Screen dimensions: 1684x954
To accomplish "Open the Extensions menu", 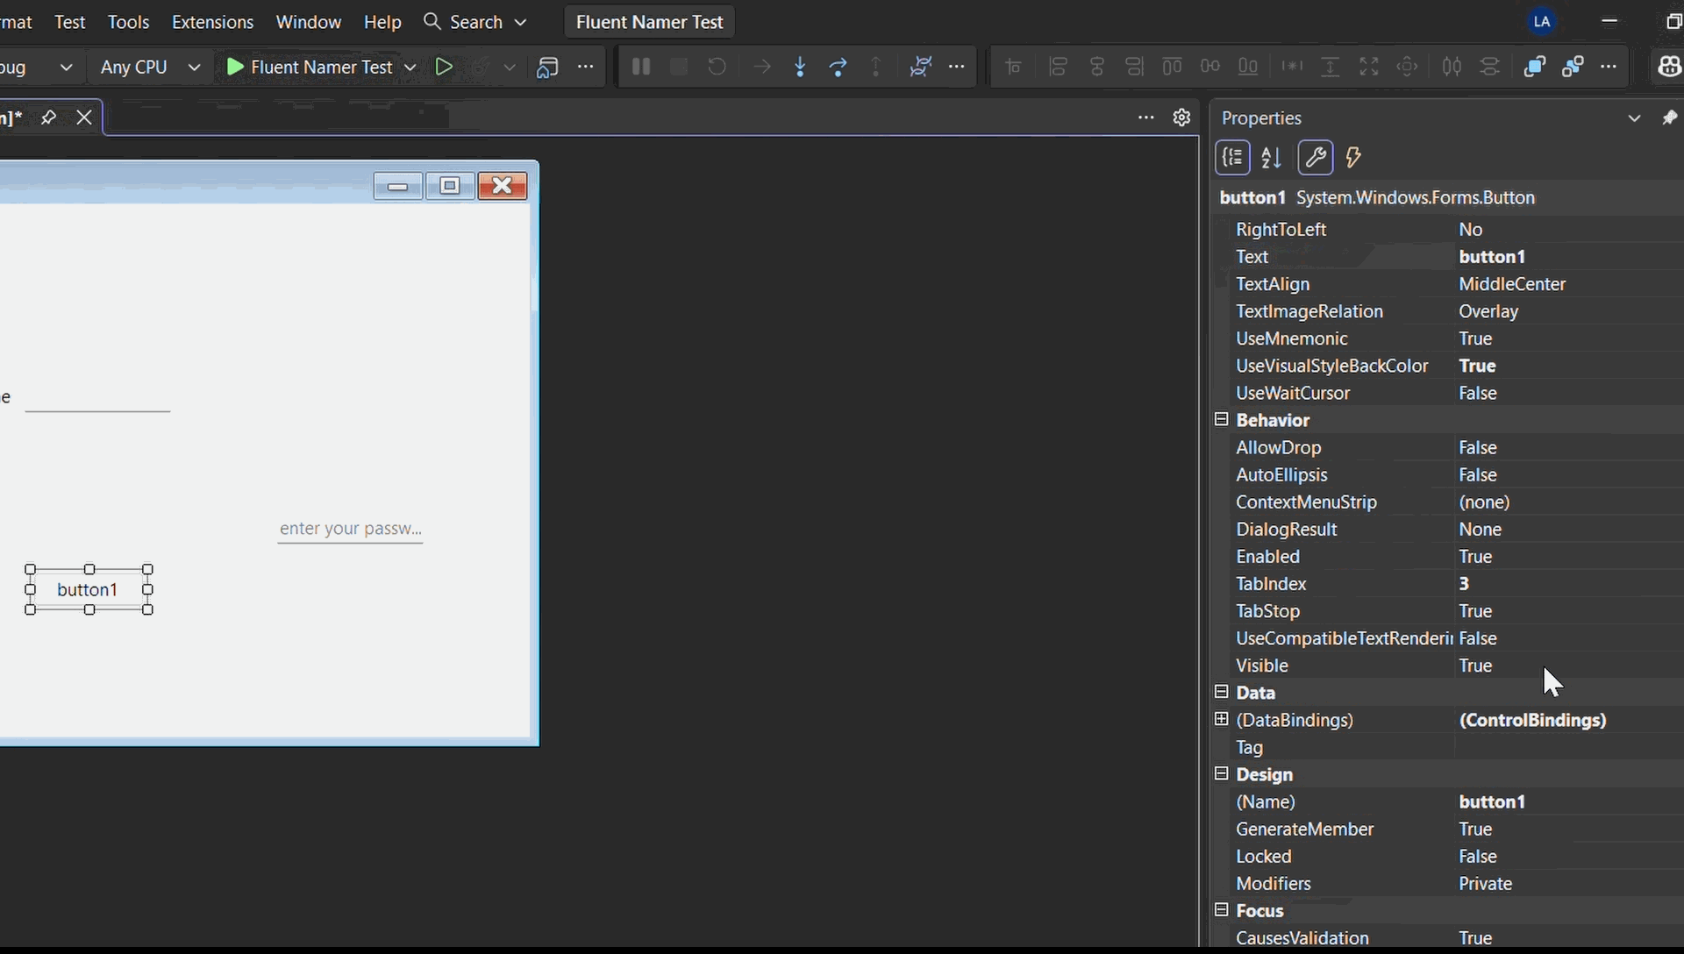I will pos(212,22).
